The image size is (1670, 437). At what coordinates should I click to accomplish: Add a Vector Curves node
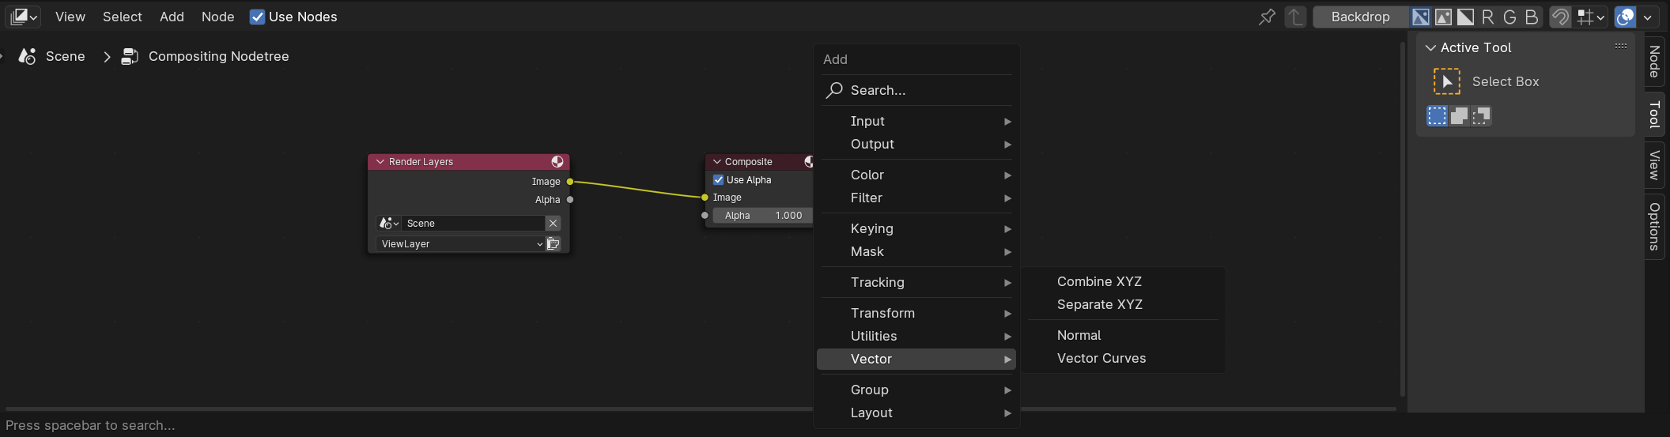click(1124, 358)
